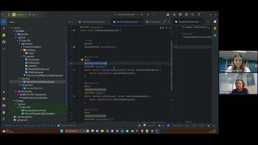Image resolution: width=258 pixels, height=145 pixels.
Task: Switch to VirtualThreadCallExamples.java tab
Action: click(92, 22)
